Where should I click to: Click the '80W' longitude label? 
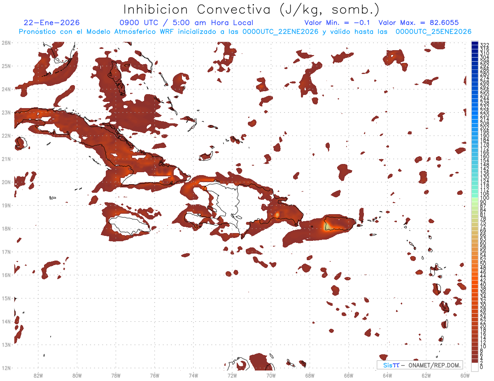coord(77,375)
